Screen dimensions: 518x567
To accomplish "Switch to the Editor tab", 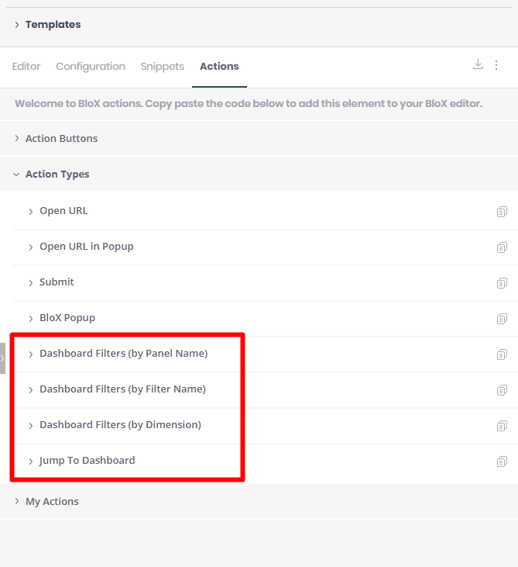I will 26,67.
